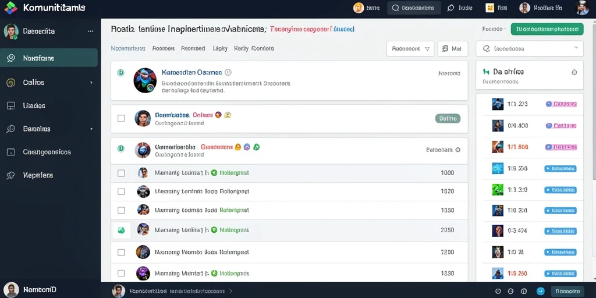The width and height of the screenshot is (596, 298).
Task: Toggle the green check on the Groadotions card
Action: [120, 149]
